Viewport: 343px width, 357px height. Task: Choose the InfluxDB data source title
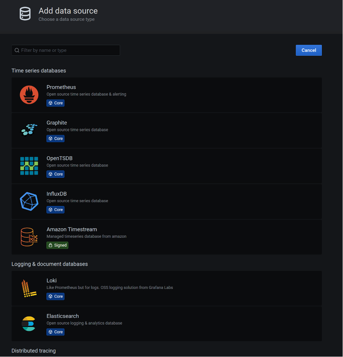click(56, 194)
